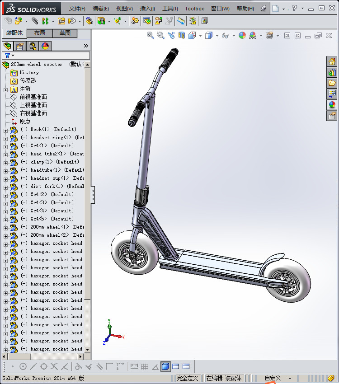339x384 pixels.
Task: Open the 文件(F) menu
Action: [x=77, y=9]
